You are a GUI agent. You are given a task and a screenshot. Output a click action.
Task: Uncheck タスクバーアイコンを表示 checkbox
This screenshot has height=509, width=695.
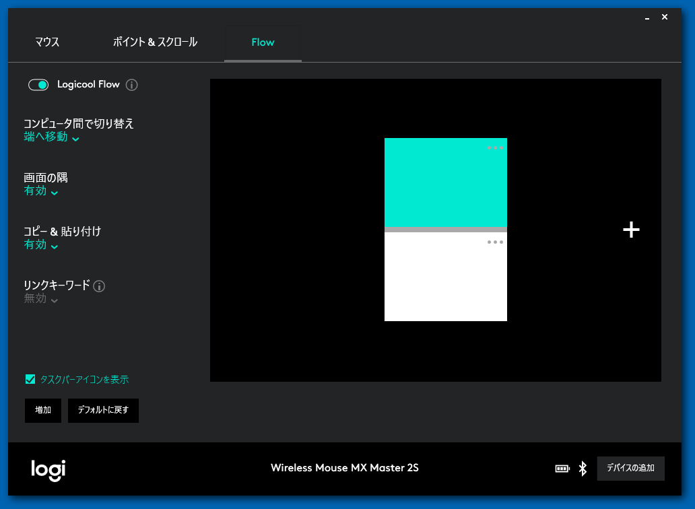click(x=30, y=379)
